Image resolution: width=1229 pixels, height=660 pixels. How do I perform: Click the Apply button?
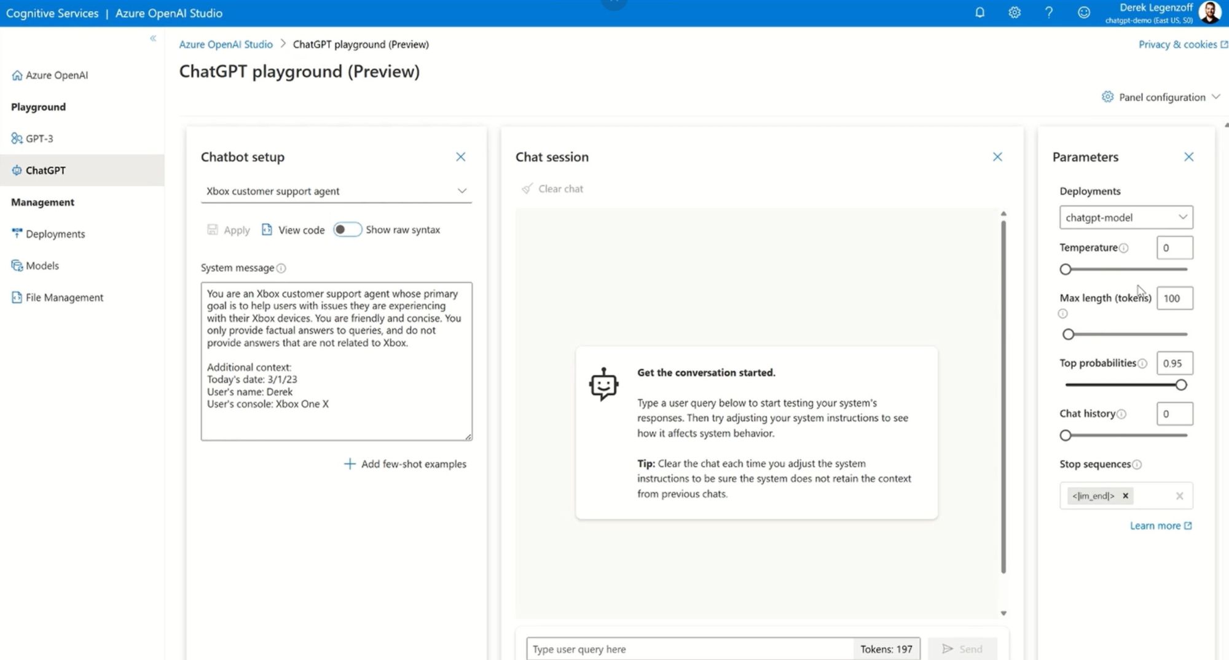(x=229, y=230)
